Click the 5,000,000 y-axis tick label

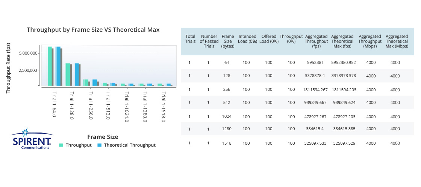point(28,53)
